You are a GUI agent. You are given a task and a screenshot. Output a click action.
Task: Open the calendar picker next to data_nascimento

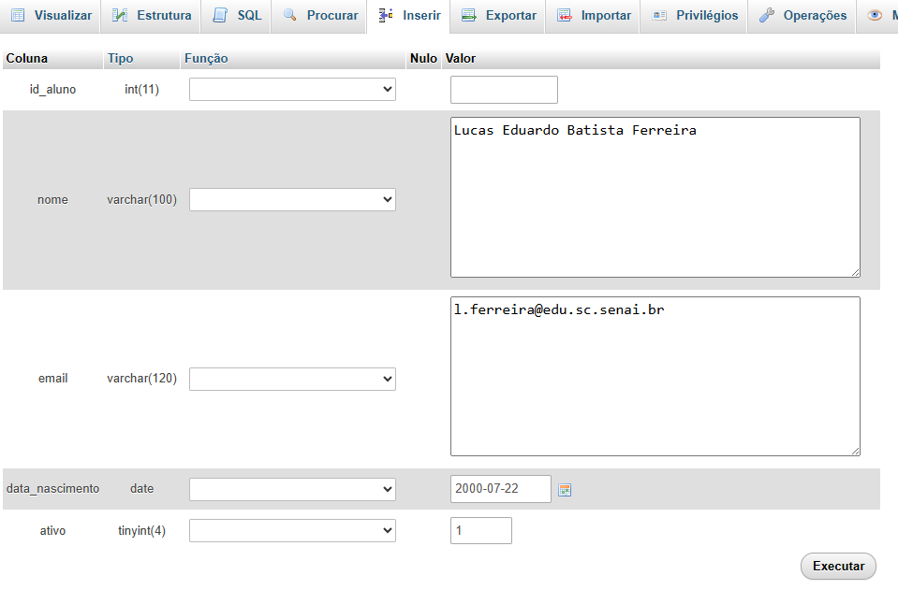click(565, 489)
